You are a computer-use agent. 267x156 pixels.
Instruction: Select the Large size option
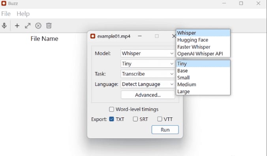pos(203,91)
